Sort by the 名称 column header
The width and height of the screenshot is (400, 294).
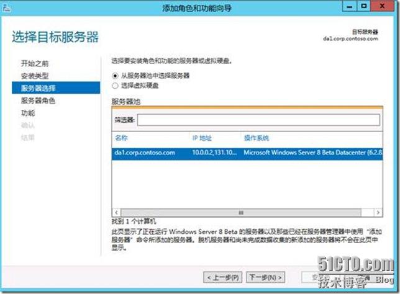point(121,138)
